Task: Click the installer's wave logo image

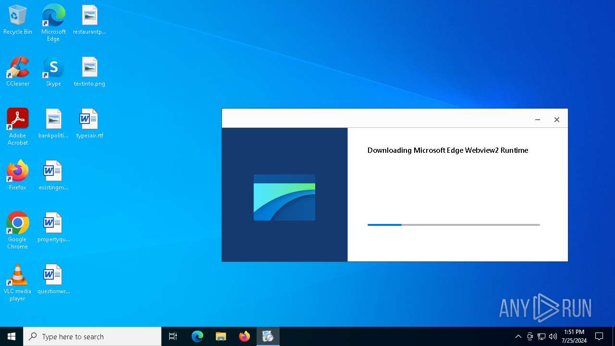Action: [284, 198]
